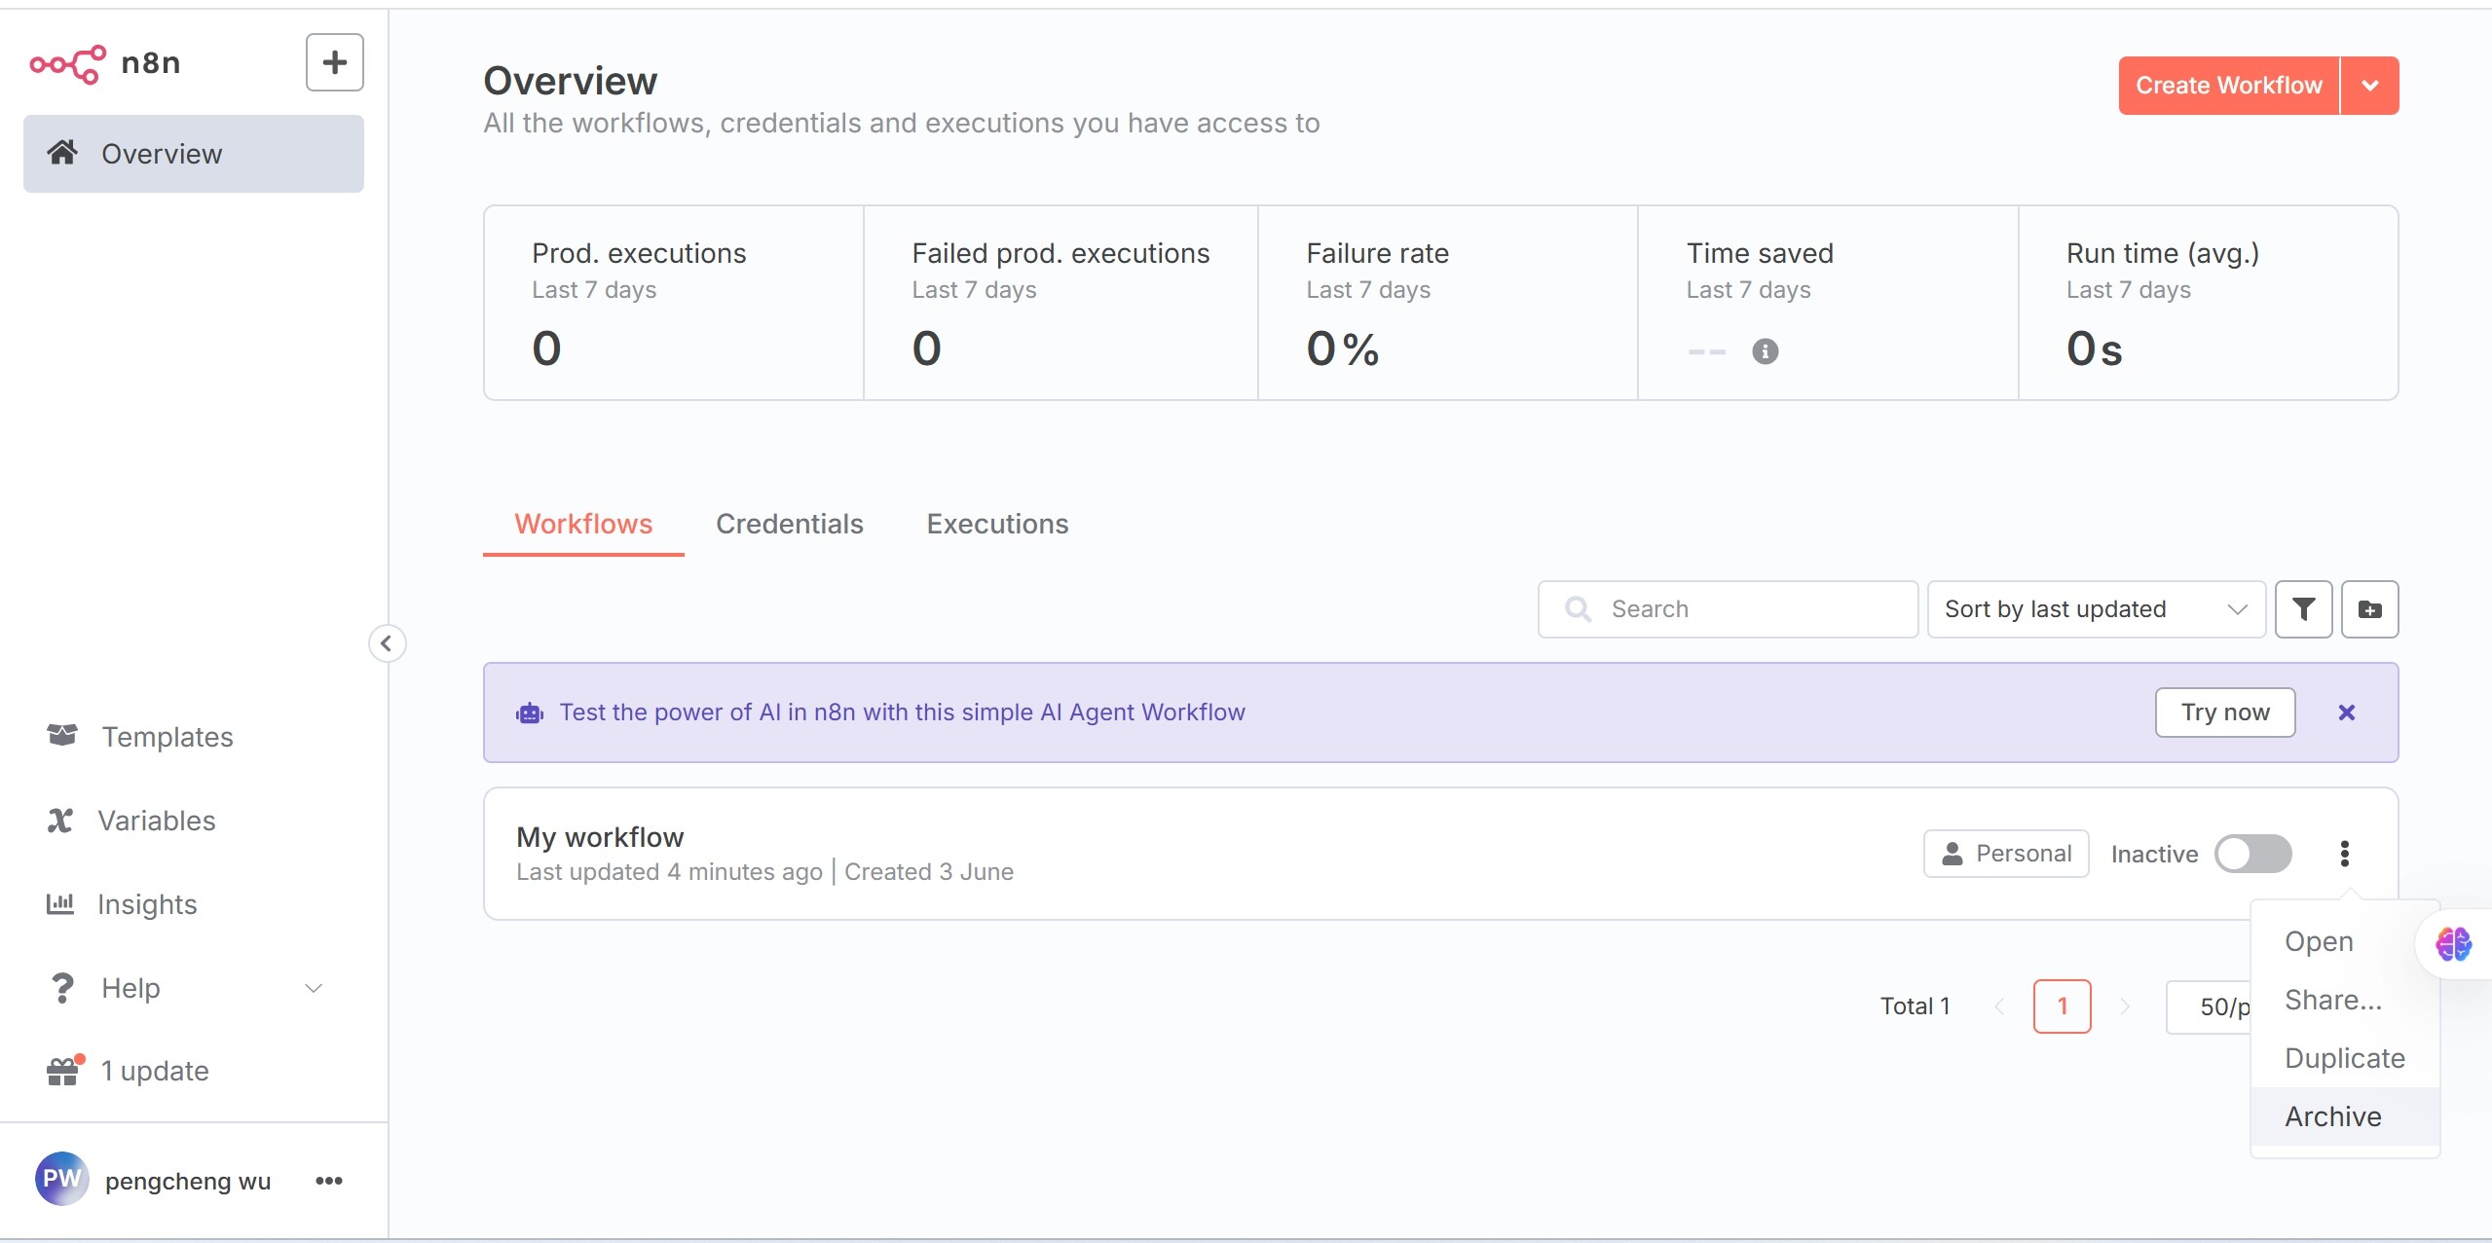Click My workflow three-dot actions icon

click(x=2344, y=854)
